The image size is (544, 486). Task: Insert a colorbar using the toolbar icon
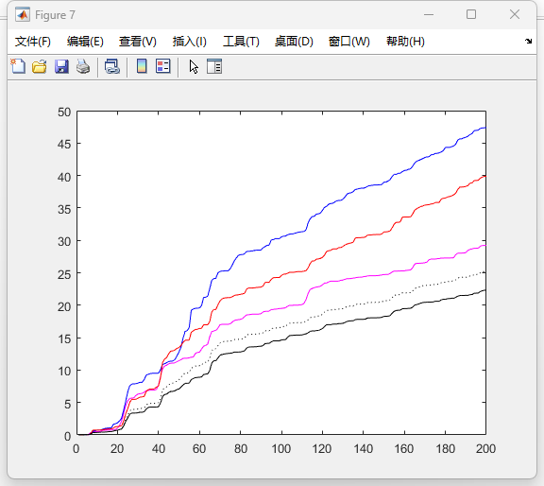click(142, 66)
